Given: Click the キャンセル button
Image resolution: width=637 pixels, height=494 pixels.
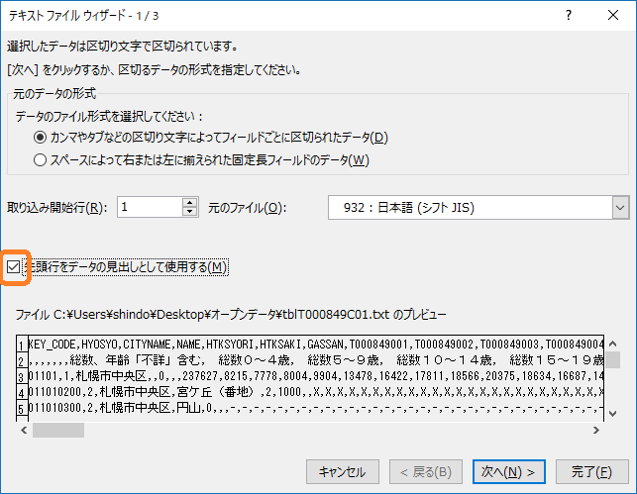Looking at the screenshot, I should coord(343,470).
